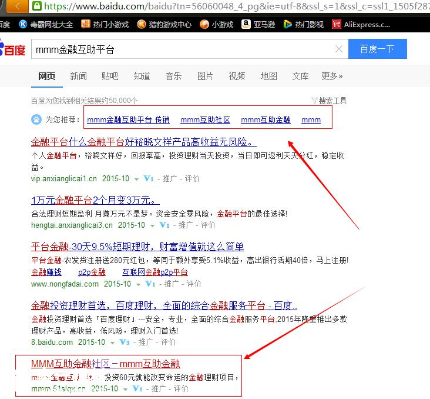Screen dimensions: 430x399
Task: Open the 金融赚钱 sublink
Action: (46, 272)
